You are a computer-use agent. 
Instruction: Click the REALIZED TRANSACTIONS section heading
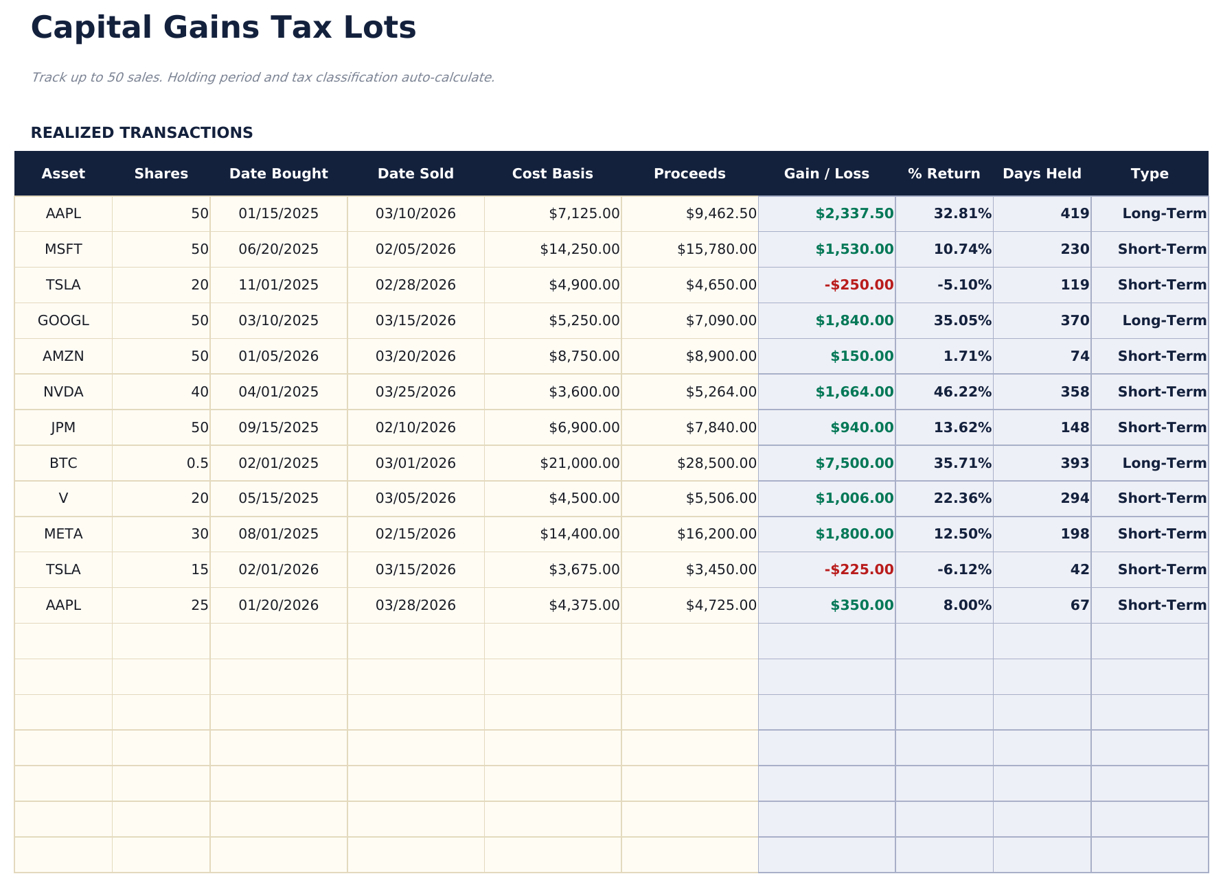(x=141, y=132)
